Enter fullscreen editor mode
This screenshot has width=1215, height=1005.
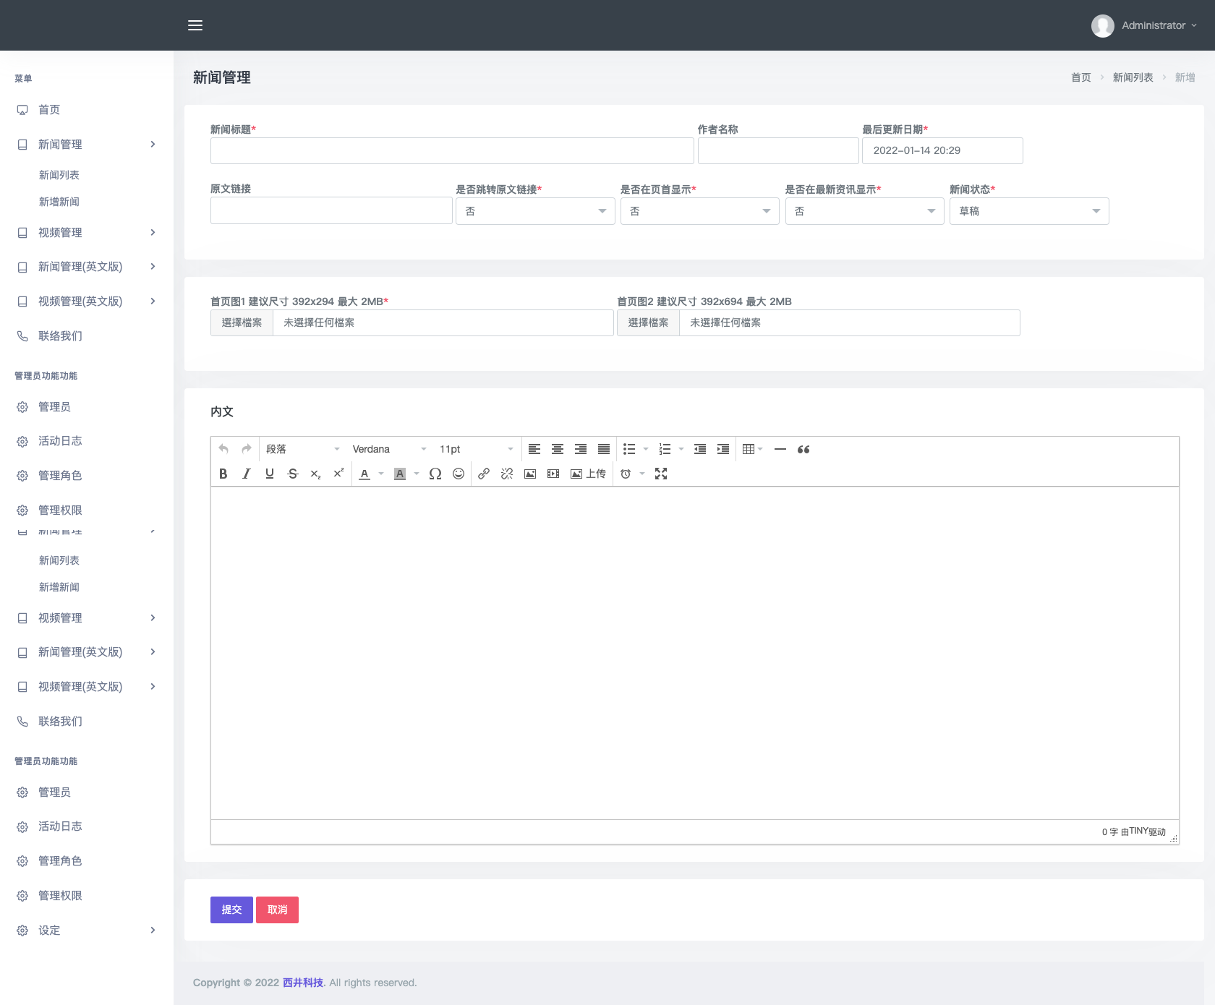click(661, 474)
